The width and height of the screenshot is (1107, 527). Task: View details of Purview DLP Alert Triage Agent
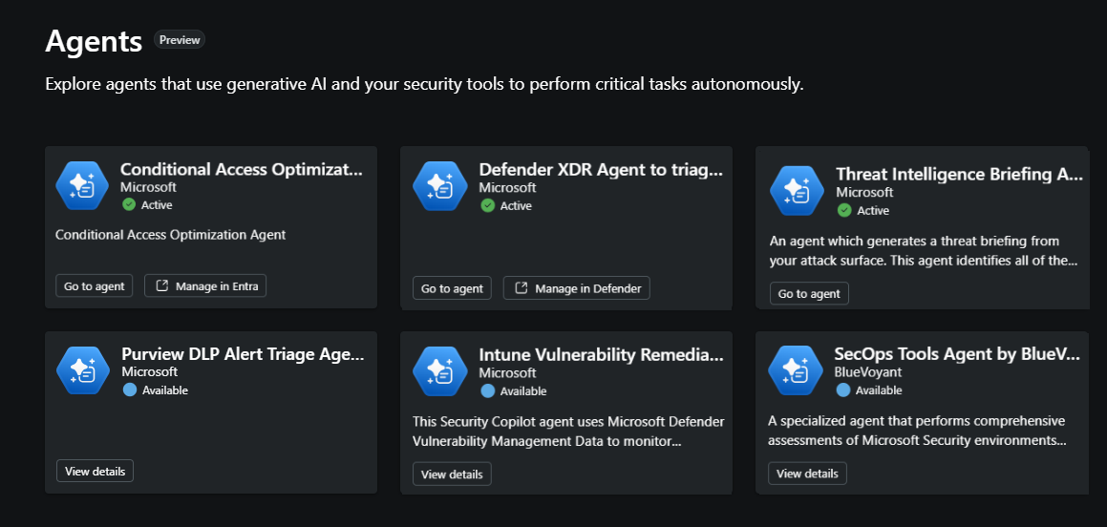click(95, 471)
